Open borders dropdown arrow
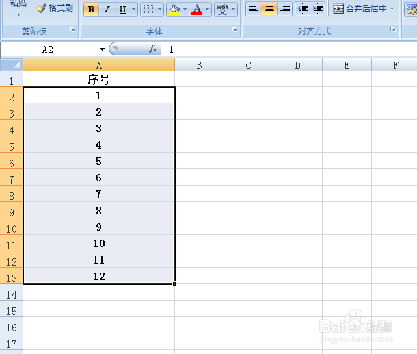This screenshot has height=354, width=417. pos(159,10)
